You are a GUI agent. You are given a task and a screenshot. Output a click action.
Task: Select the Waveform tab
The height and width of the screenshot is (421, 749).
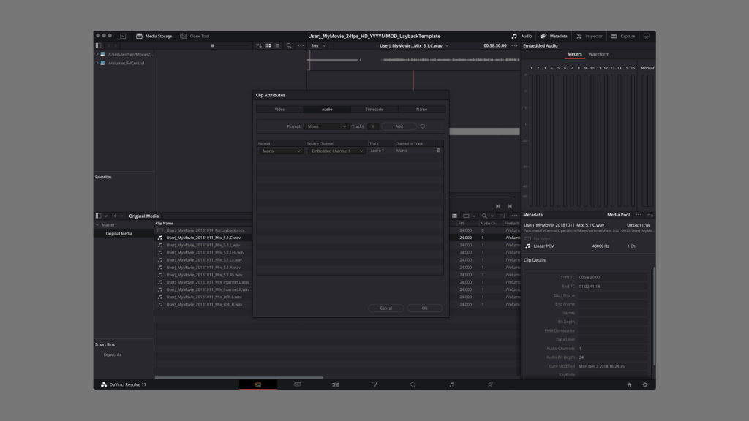598,54
